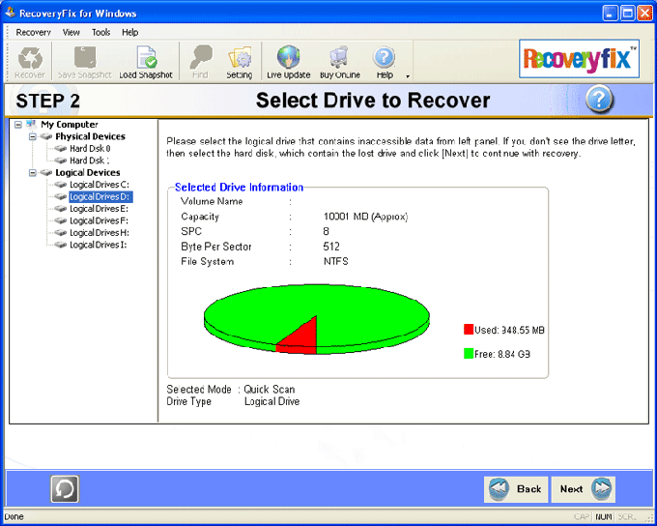The height and width of the screenshot is (526, 657).
Task: Click the Logical Drives C: drive icon
Action: click(61, 185)
